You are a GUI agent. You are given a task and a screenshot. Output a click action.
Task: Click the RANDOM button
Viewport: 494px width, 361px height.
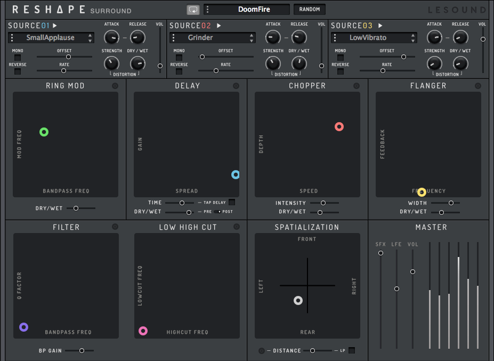click(310, 10)
